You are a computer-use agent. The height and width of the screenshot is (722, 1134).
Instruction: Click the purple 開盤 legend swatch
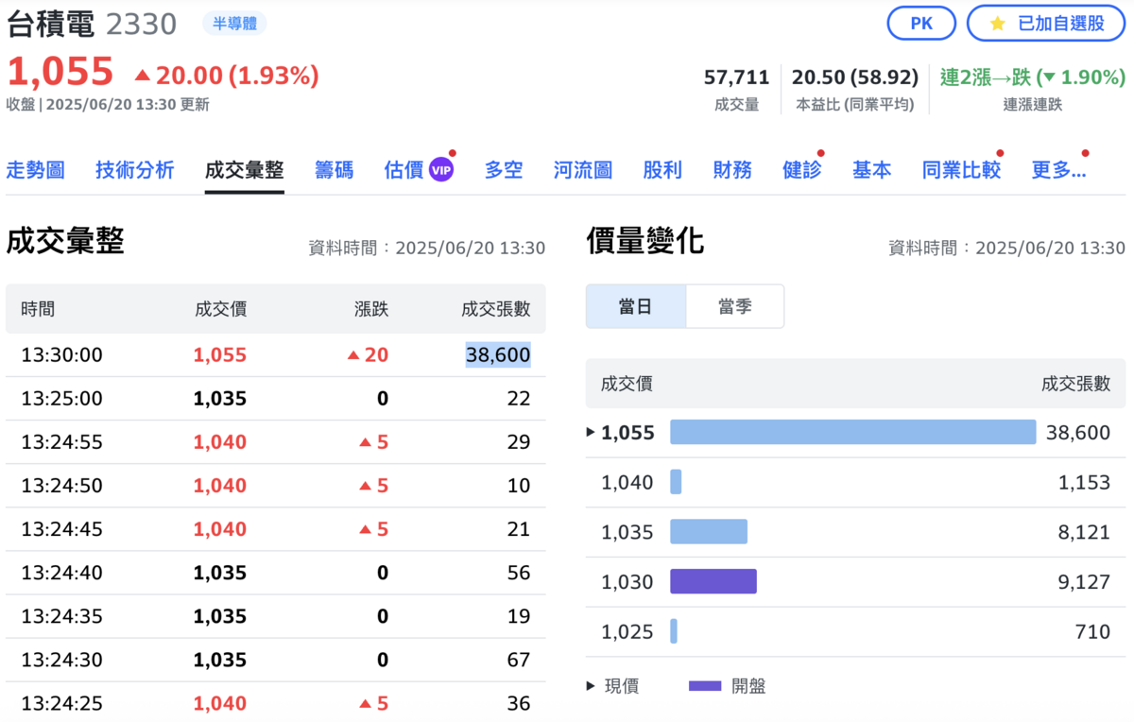click(x=703, y=685)
